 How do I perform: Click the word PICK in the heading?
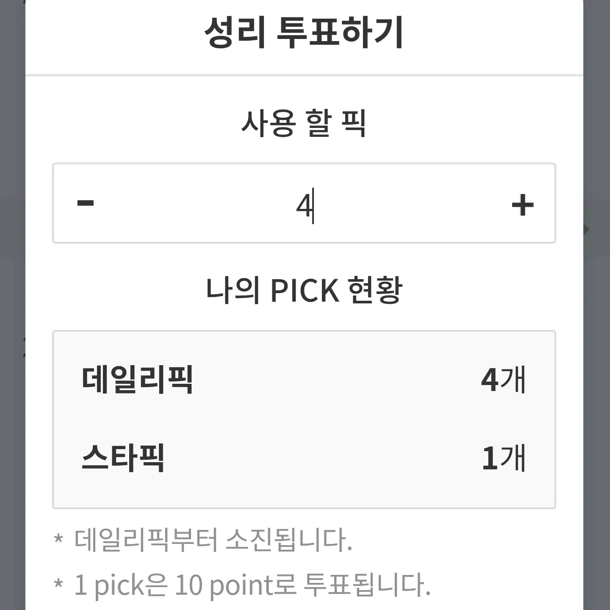point(305,291)
